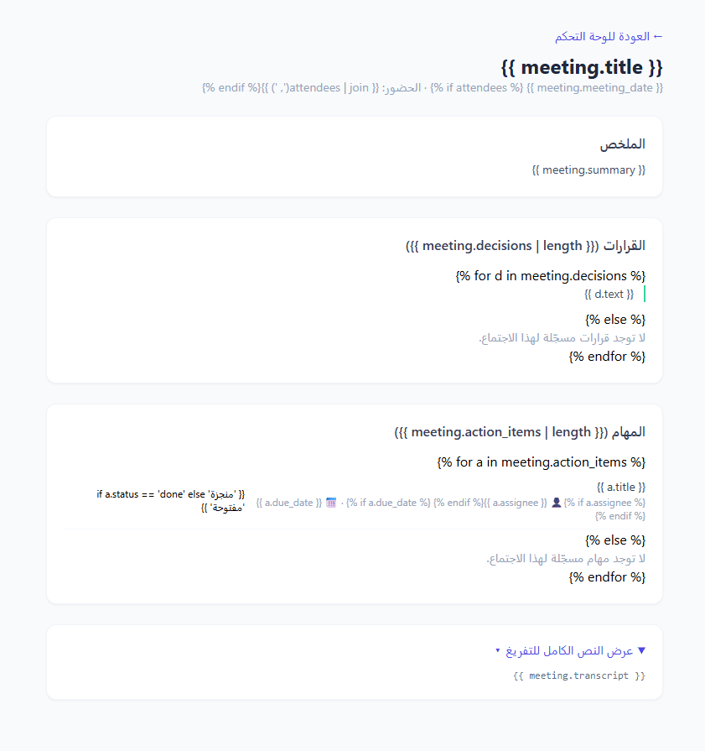Expand the transcript disclosure triangle
705x751 pixels.
point(642,650)
